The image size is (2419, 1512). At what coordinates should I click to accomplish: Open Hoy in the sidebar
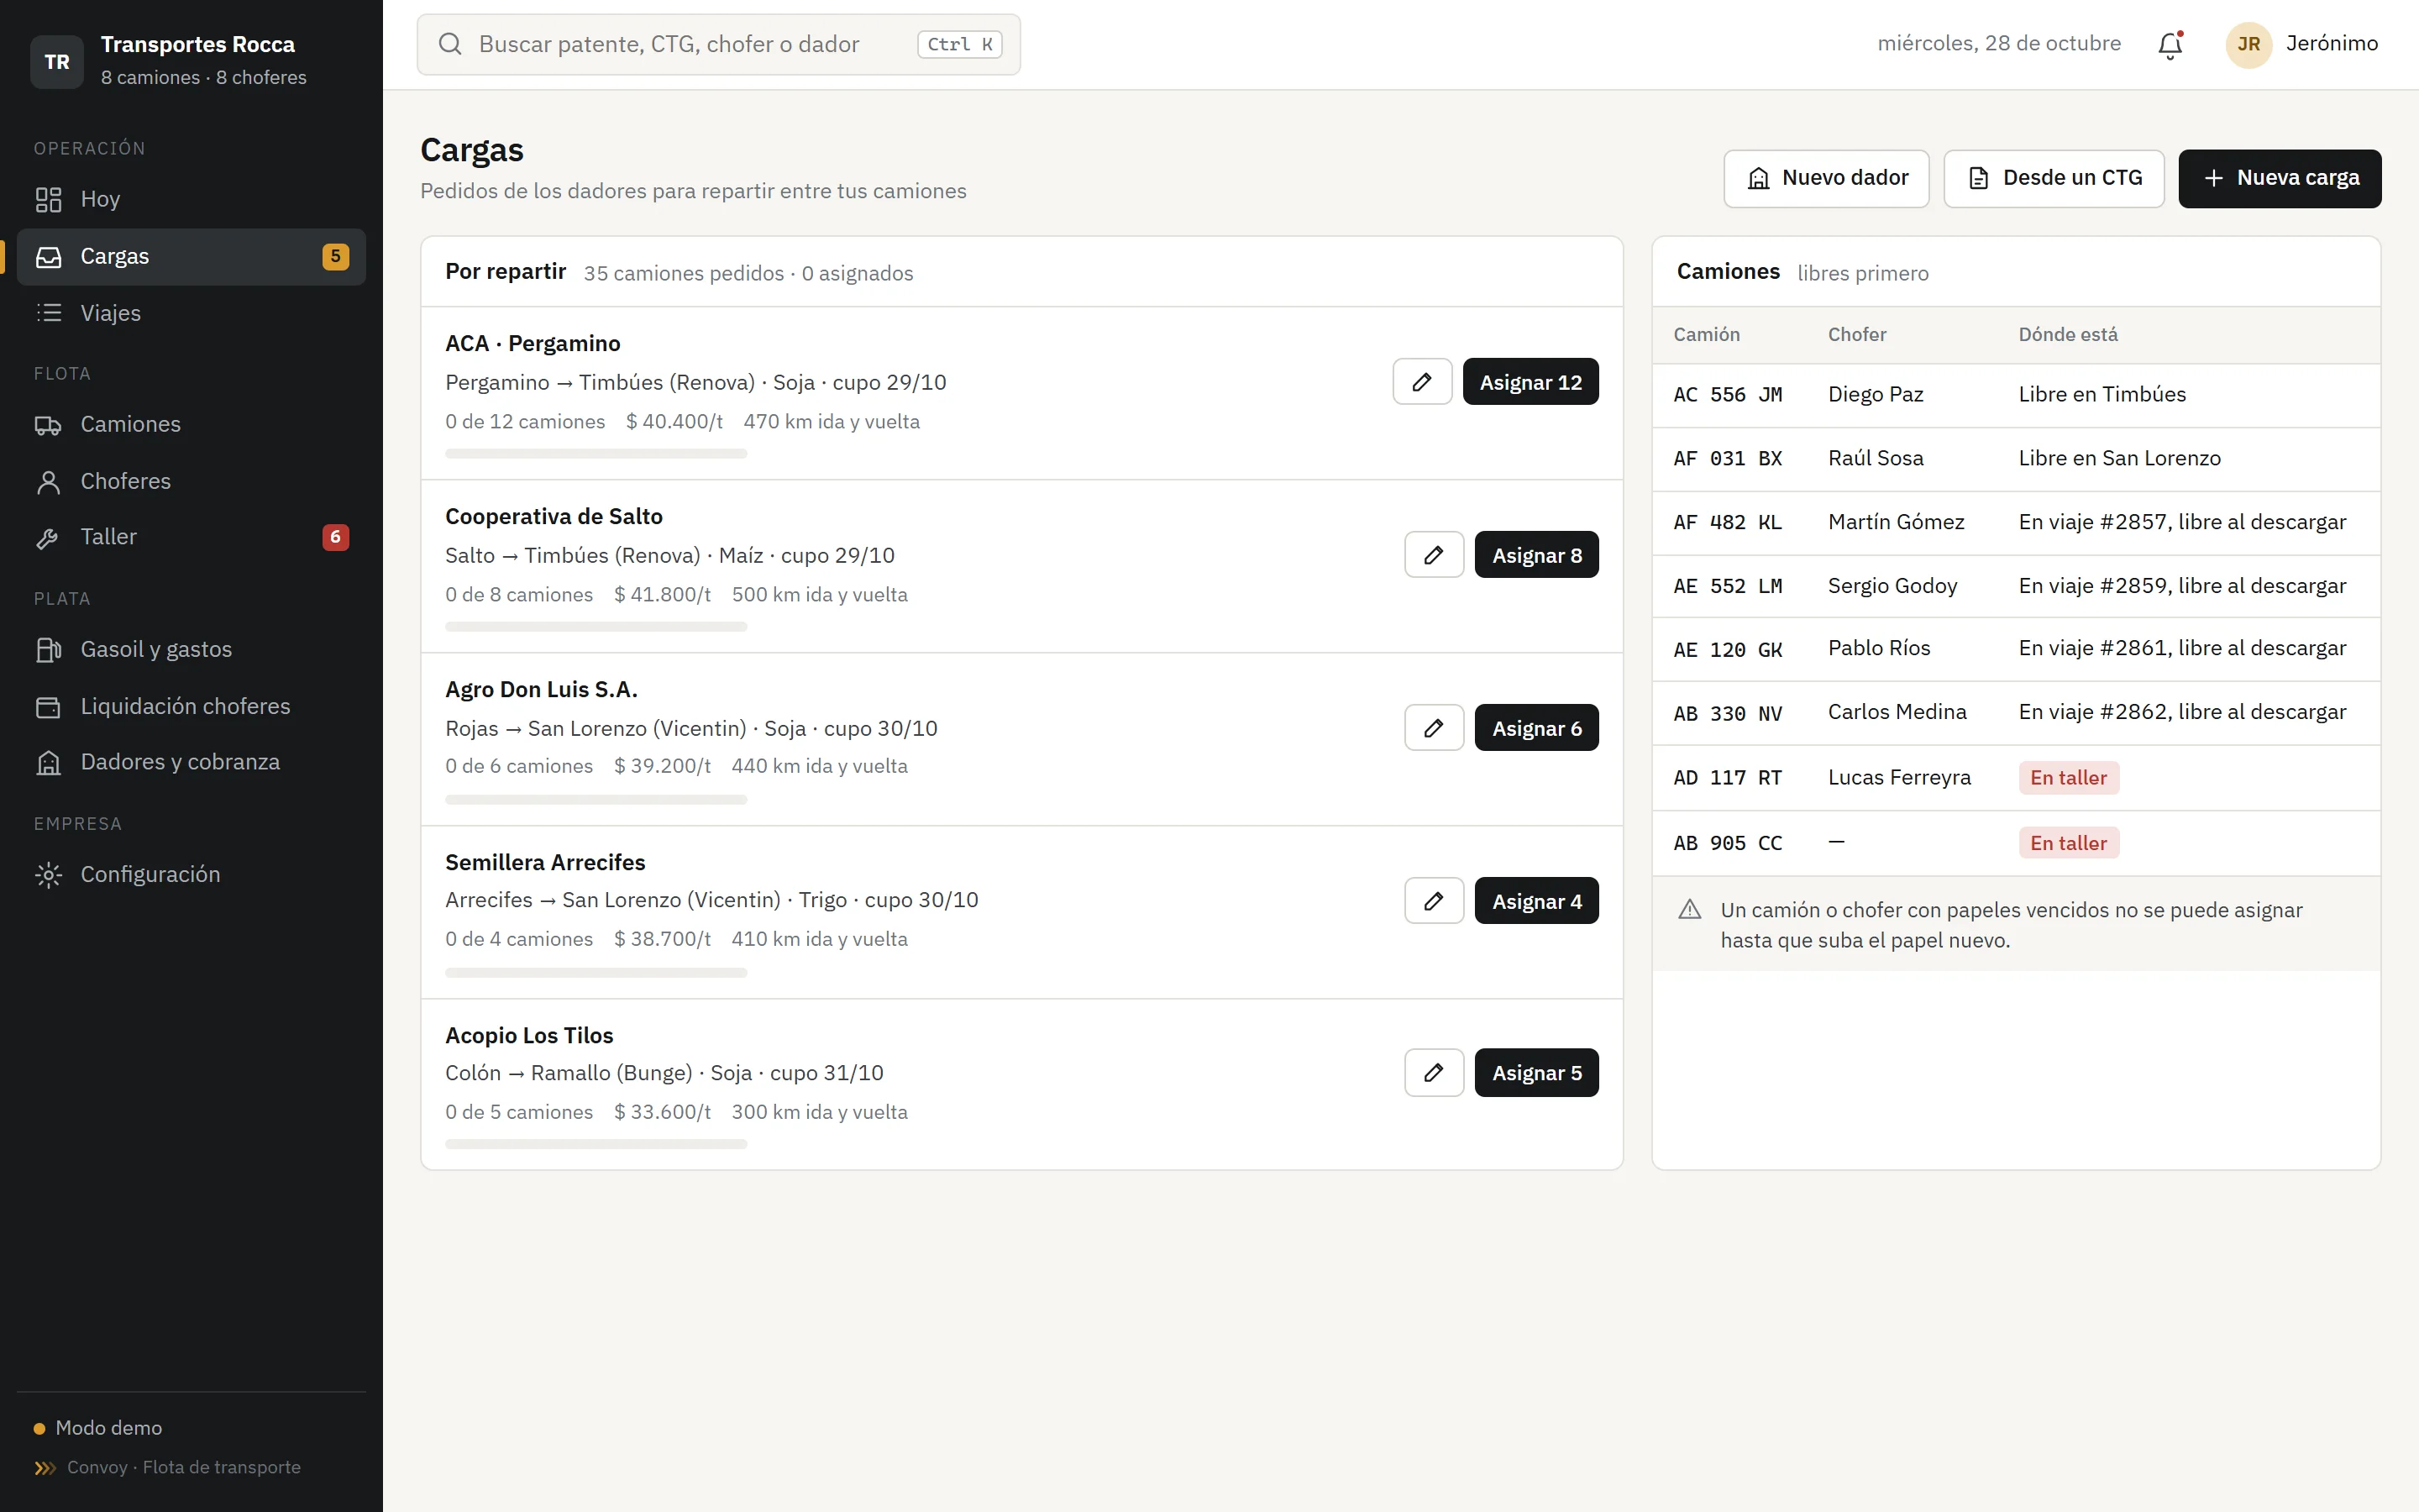(191, 199)
